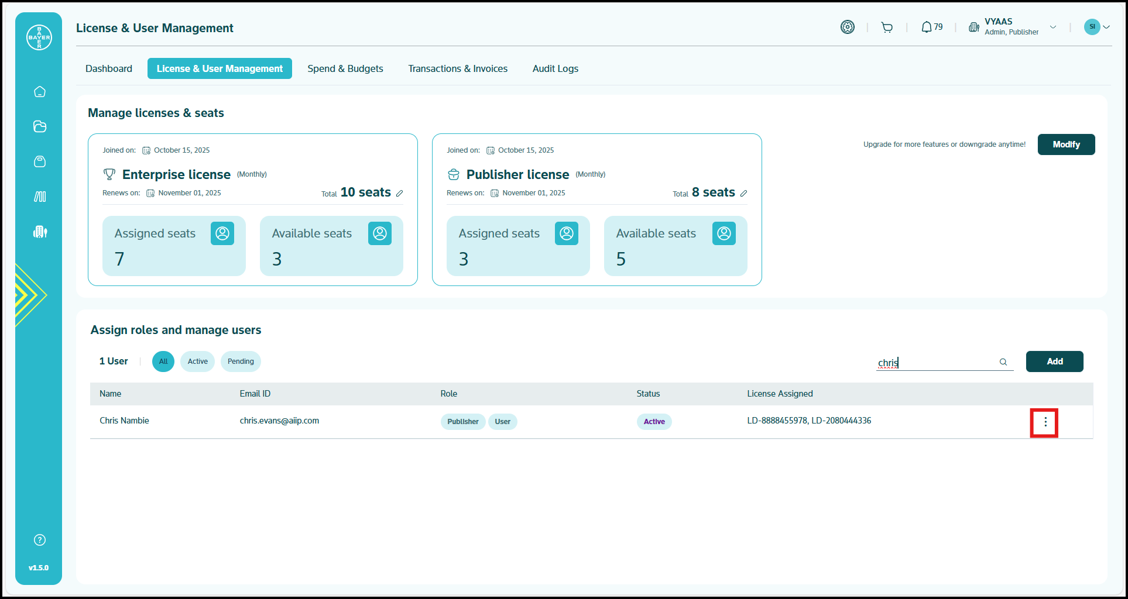The width and height of the screenshot is (1128, 599).
Task: Open the Audit Logs tab
Action: pos(555,68)
